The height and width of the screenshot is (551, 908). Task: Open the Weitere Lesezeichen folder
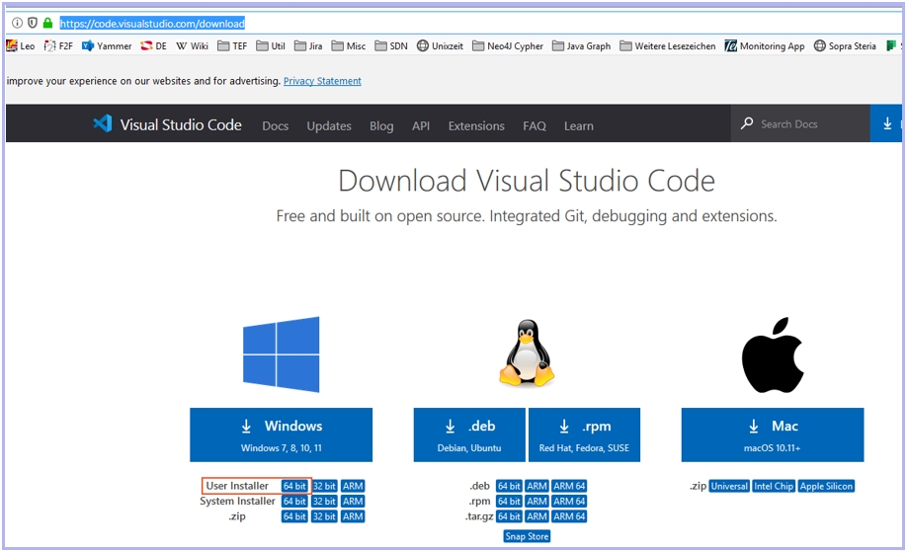[x=668, y=45]
